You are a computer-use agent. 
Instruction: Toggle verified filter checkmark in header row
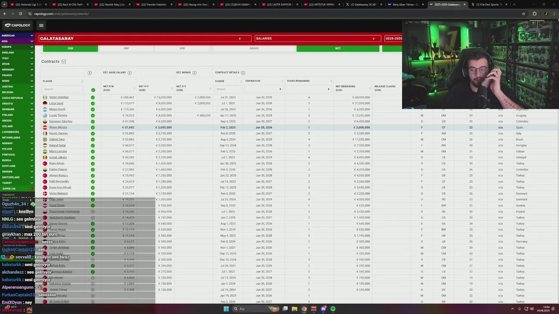point(93,90)
